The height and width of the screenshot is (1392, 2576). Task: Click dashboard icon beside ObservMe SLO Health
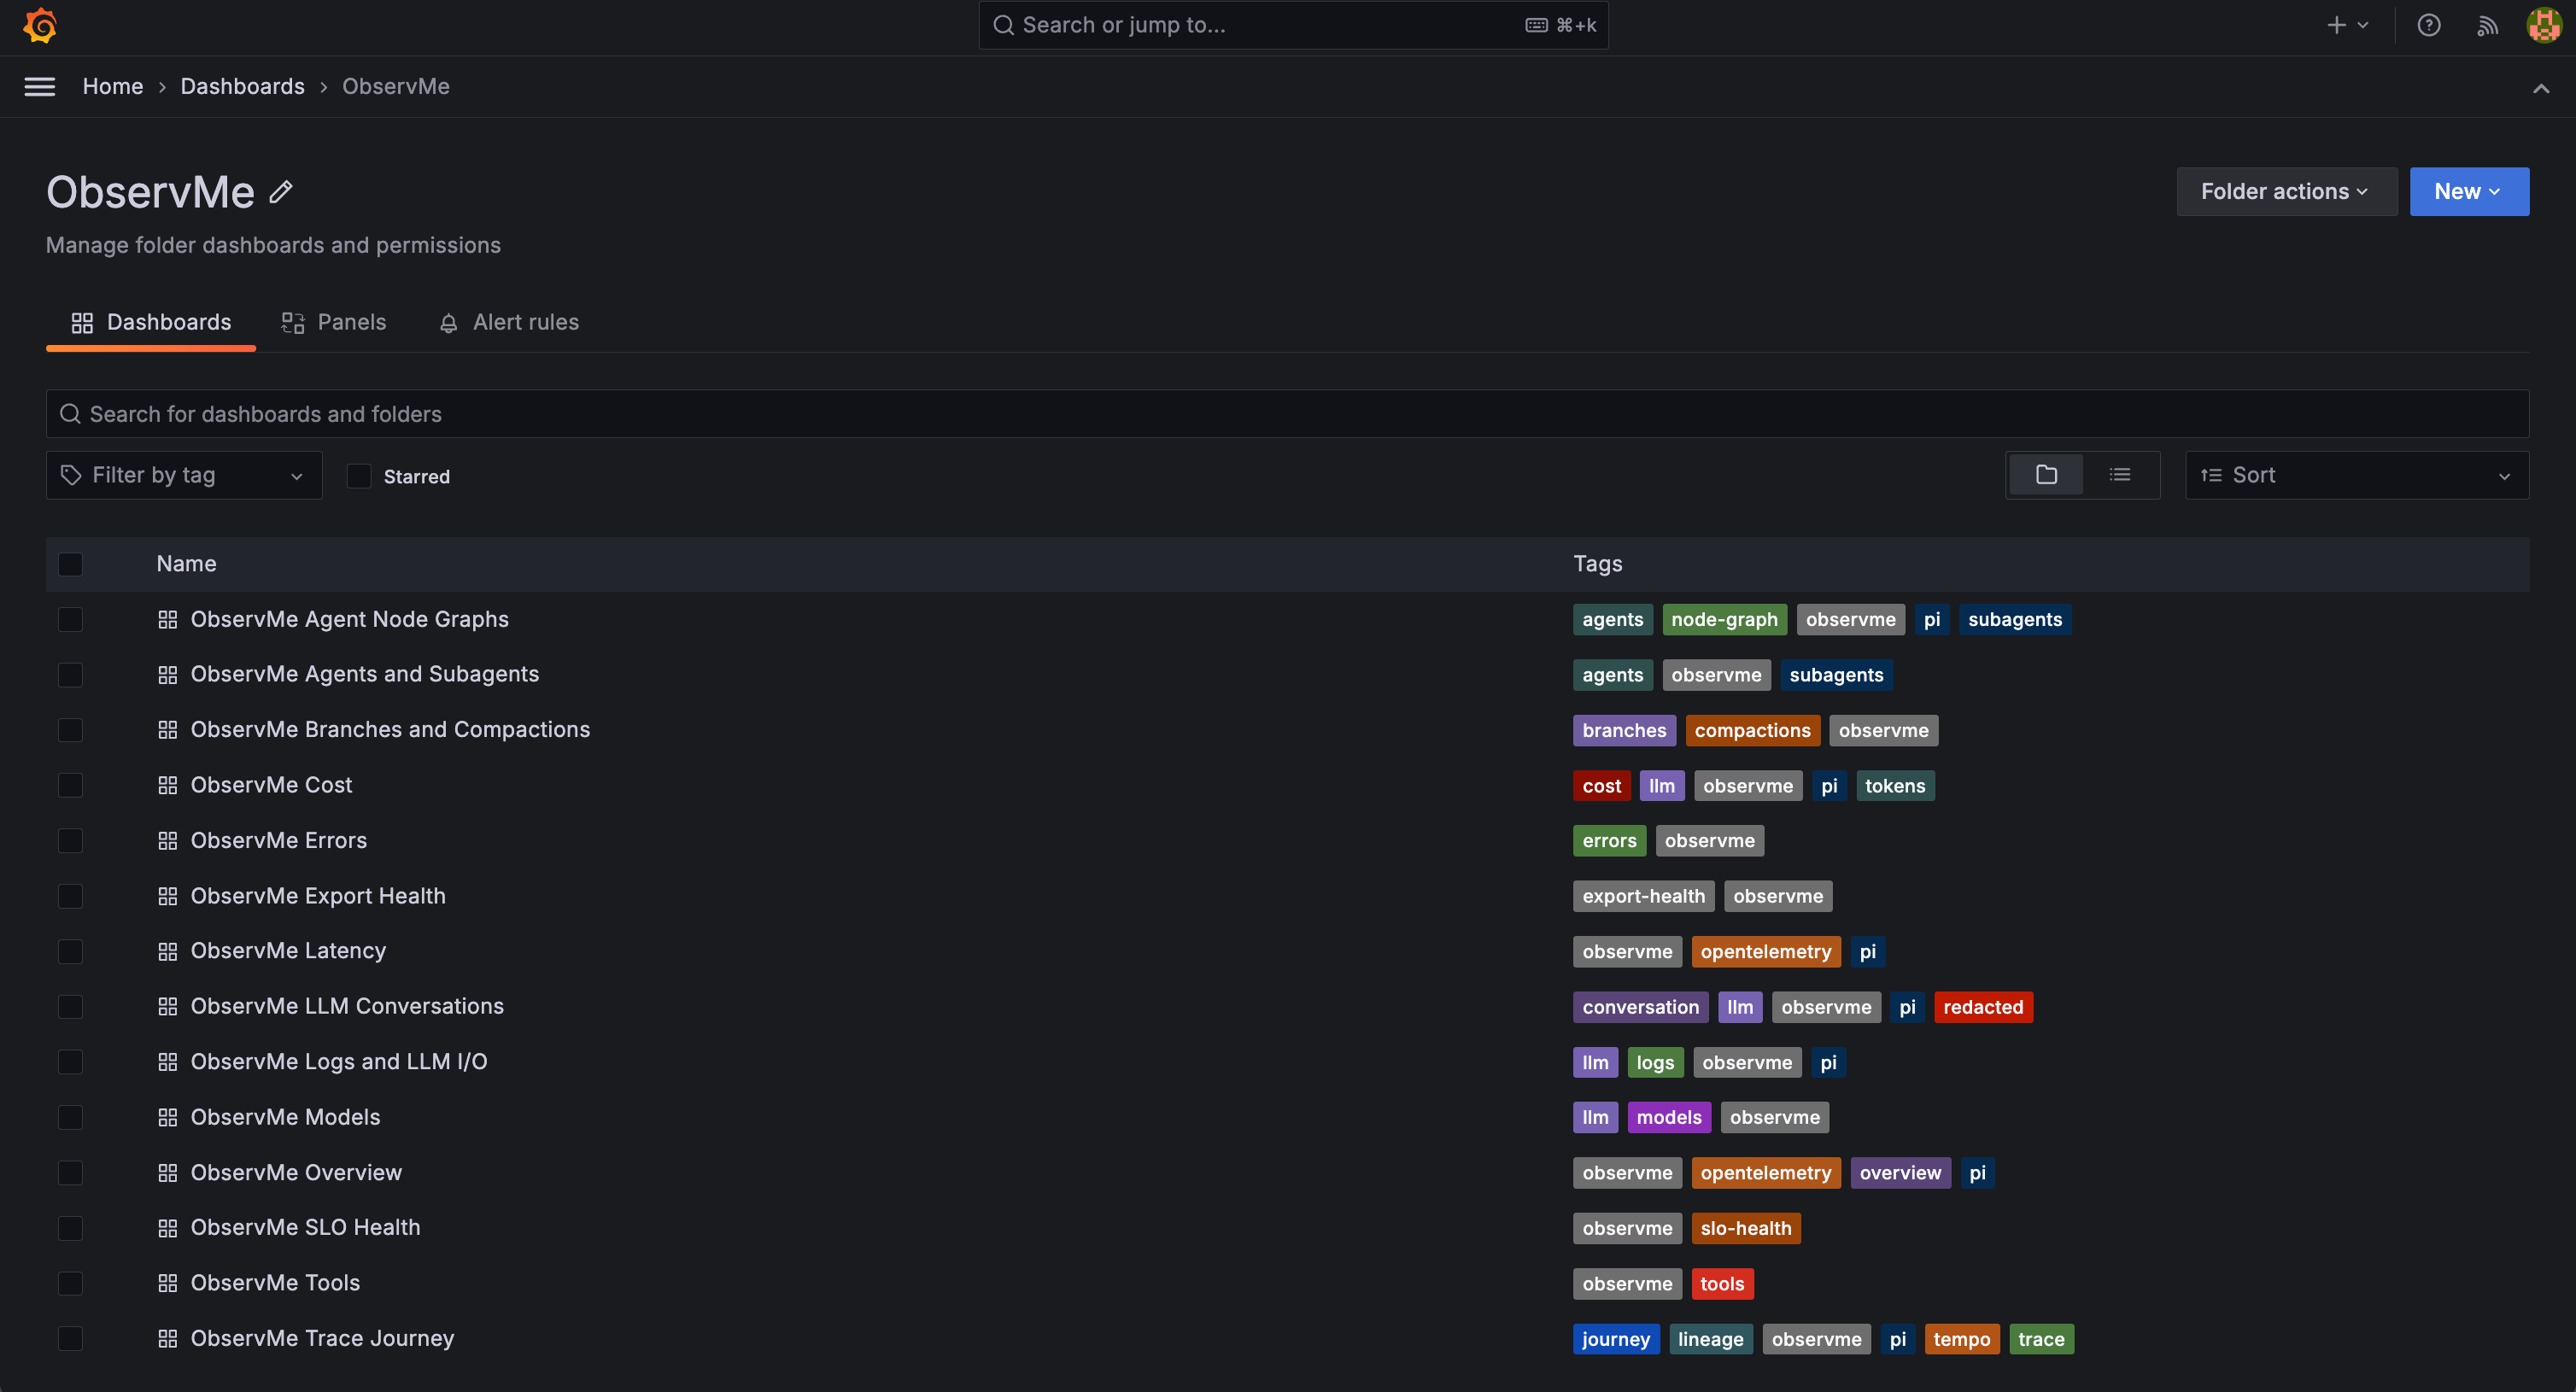pos(168,1228)
